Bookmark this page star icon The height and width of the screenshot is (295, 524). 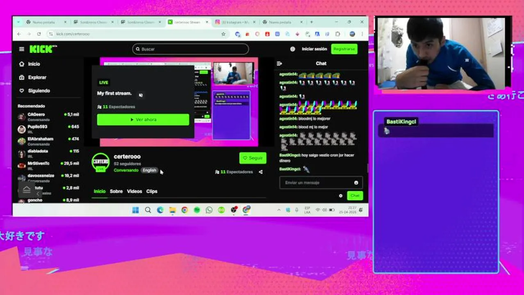point(223,34)
